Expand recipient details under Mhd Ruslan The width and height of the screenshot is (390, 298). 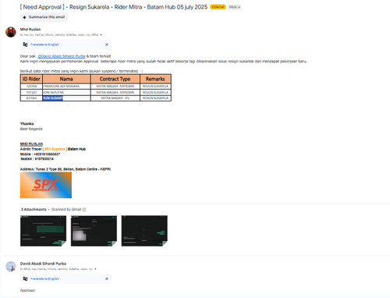pos(101,35)
